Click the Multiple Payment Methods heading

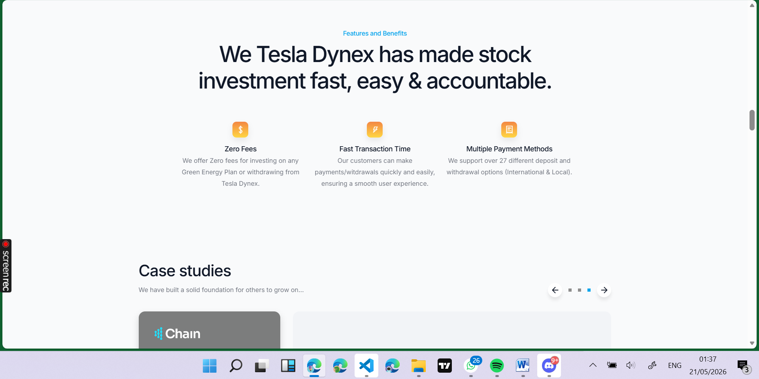[x=509, y=149]
